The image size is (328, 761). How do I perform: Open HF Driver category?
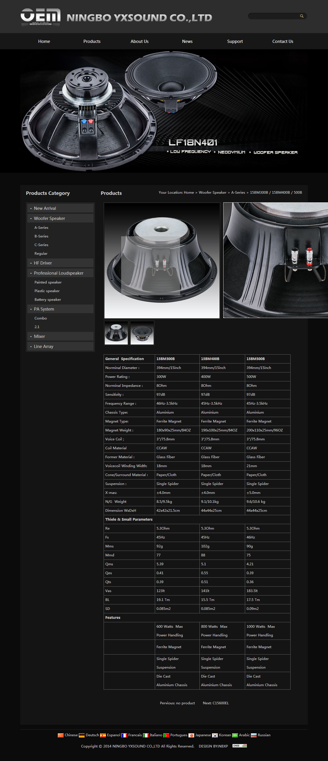coord(60,263)
